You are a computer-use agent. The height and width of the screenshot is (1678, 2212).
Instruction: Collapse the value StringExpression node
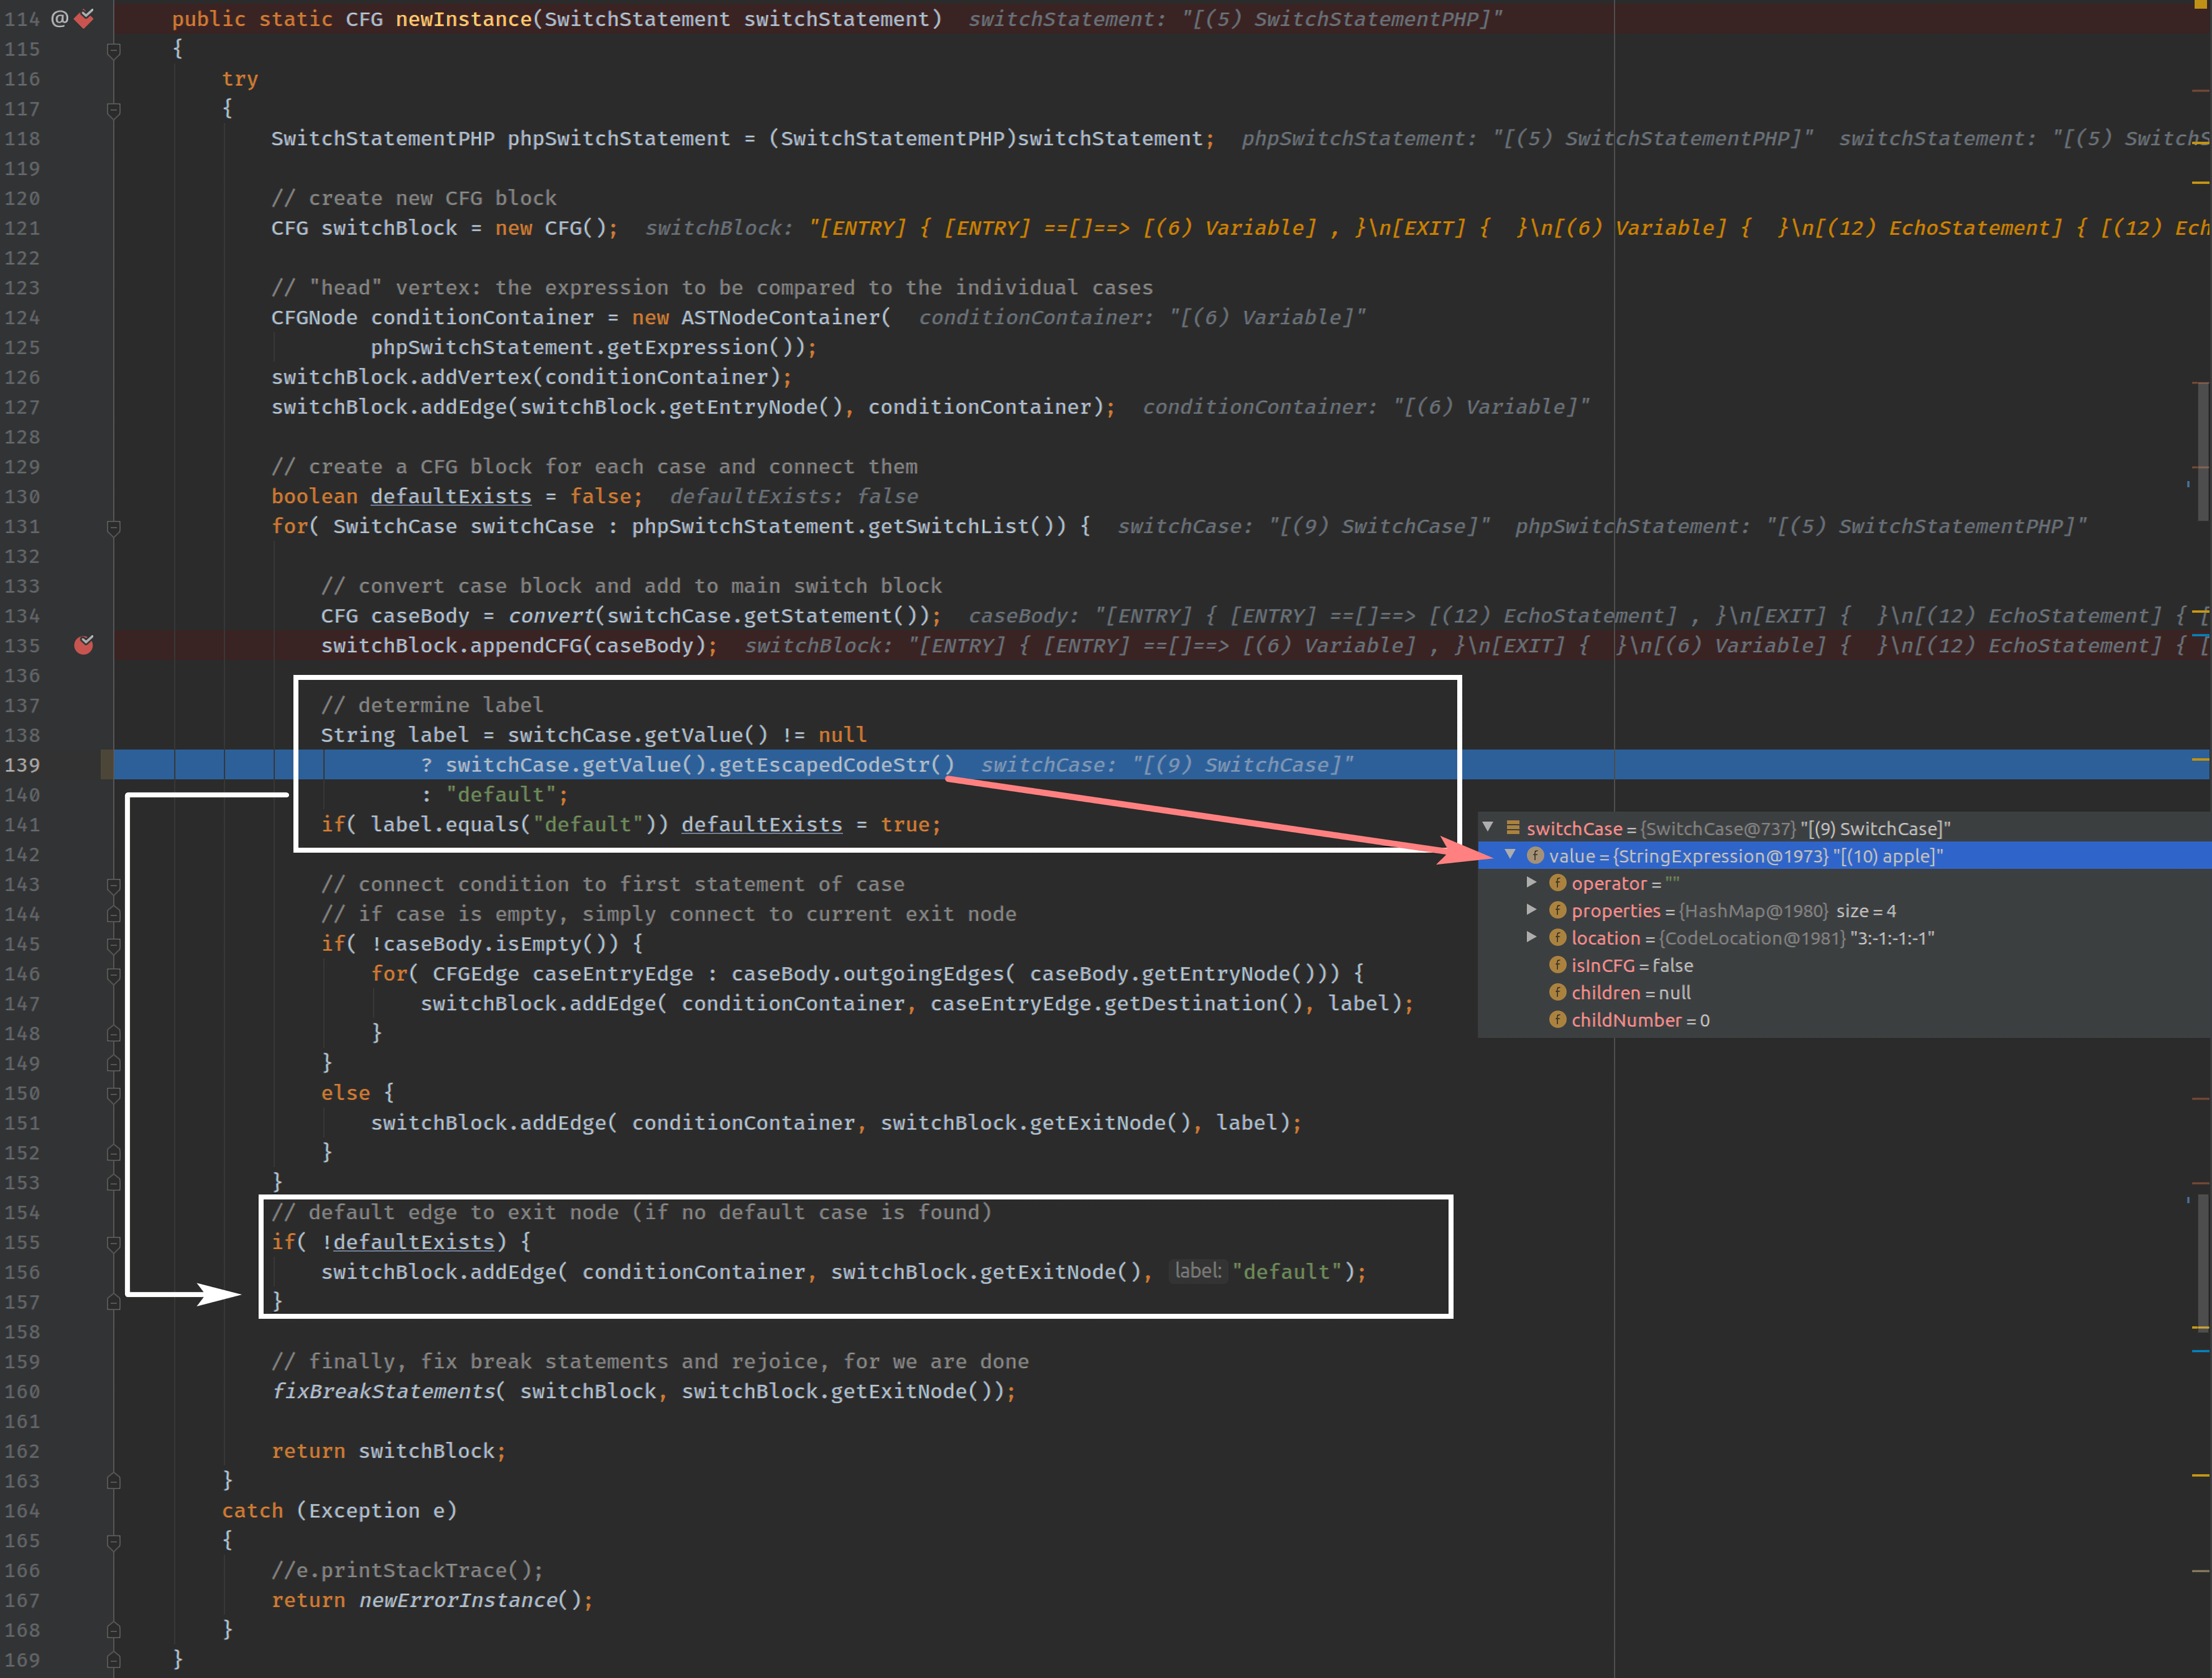click(1510, 855)
